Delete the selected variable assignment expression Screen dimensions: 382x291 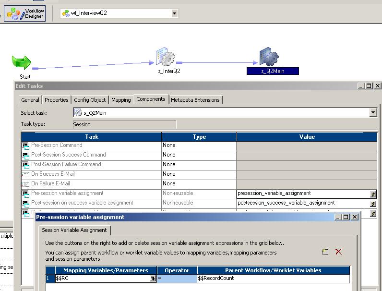pos(338,252)
